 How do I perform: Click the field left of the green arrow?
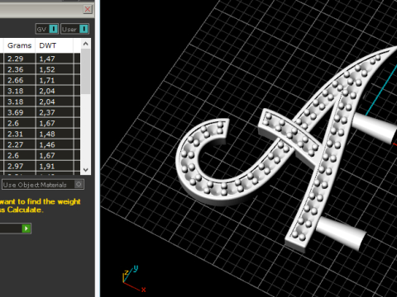(x=11, y=229)
